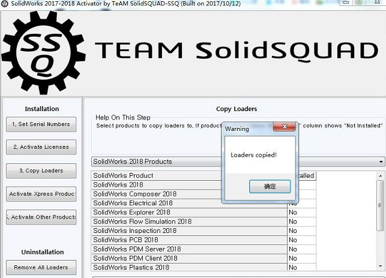
Task: Open 2. Activate Licenses step
Action: click(41, 147)
